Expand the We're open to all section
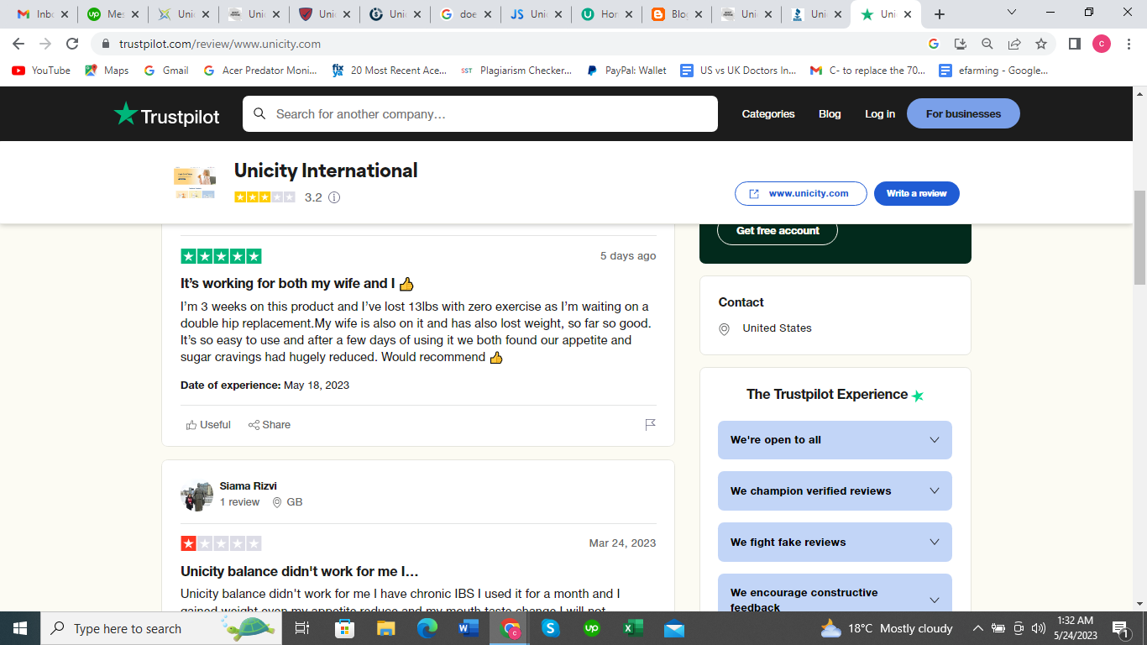Image resolution: width=1147 pixels, height=645 pixels. (x=835, y=440)
